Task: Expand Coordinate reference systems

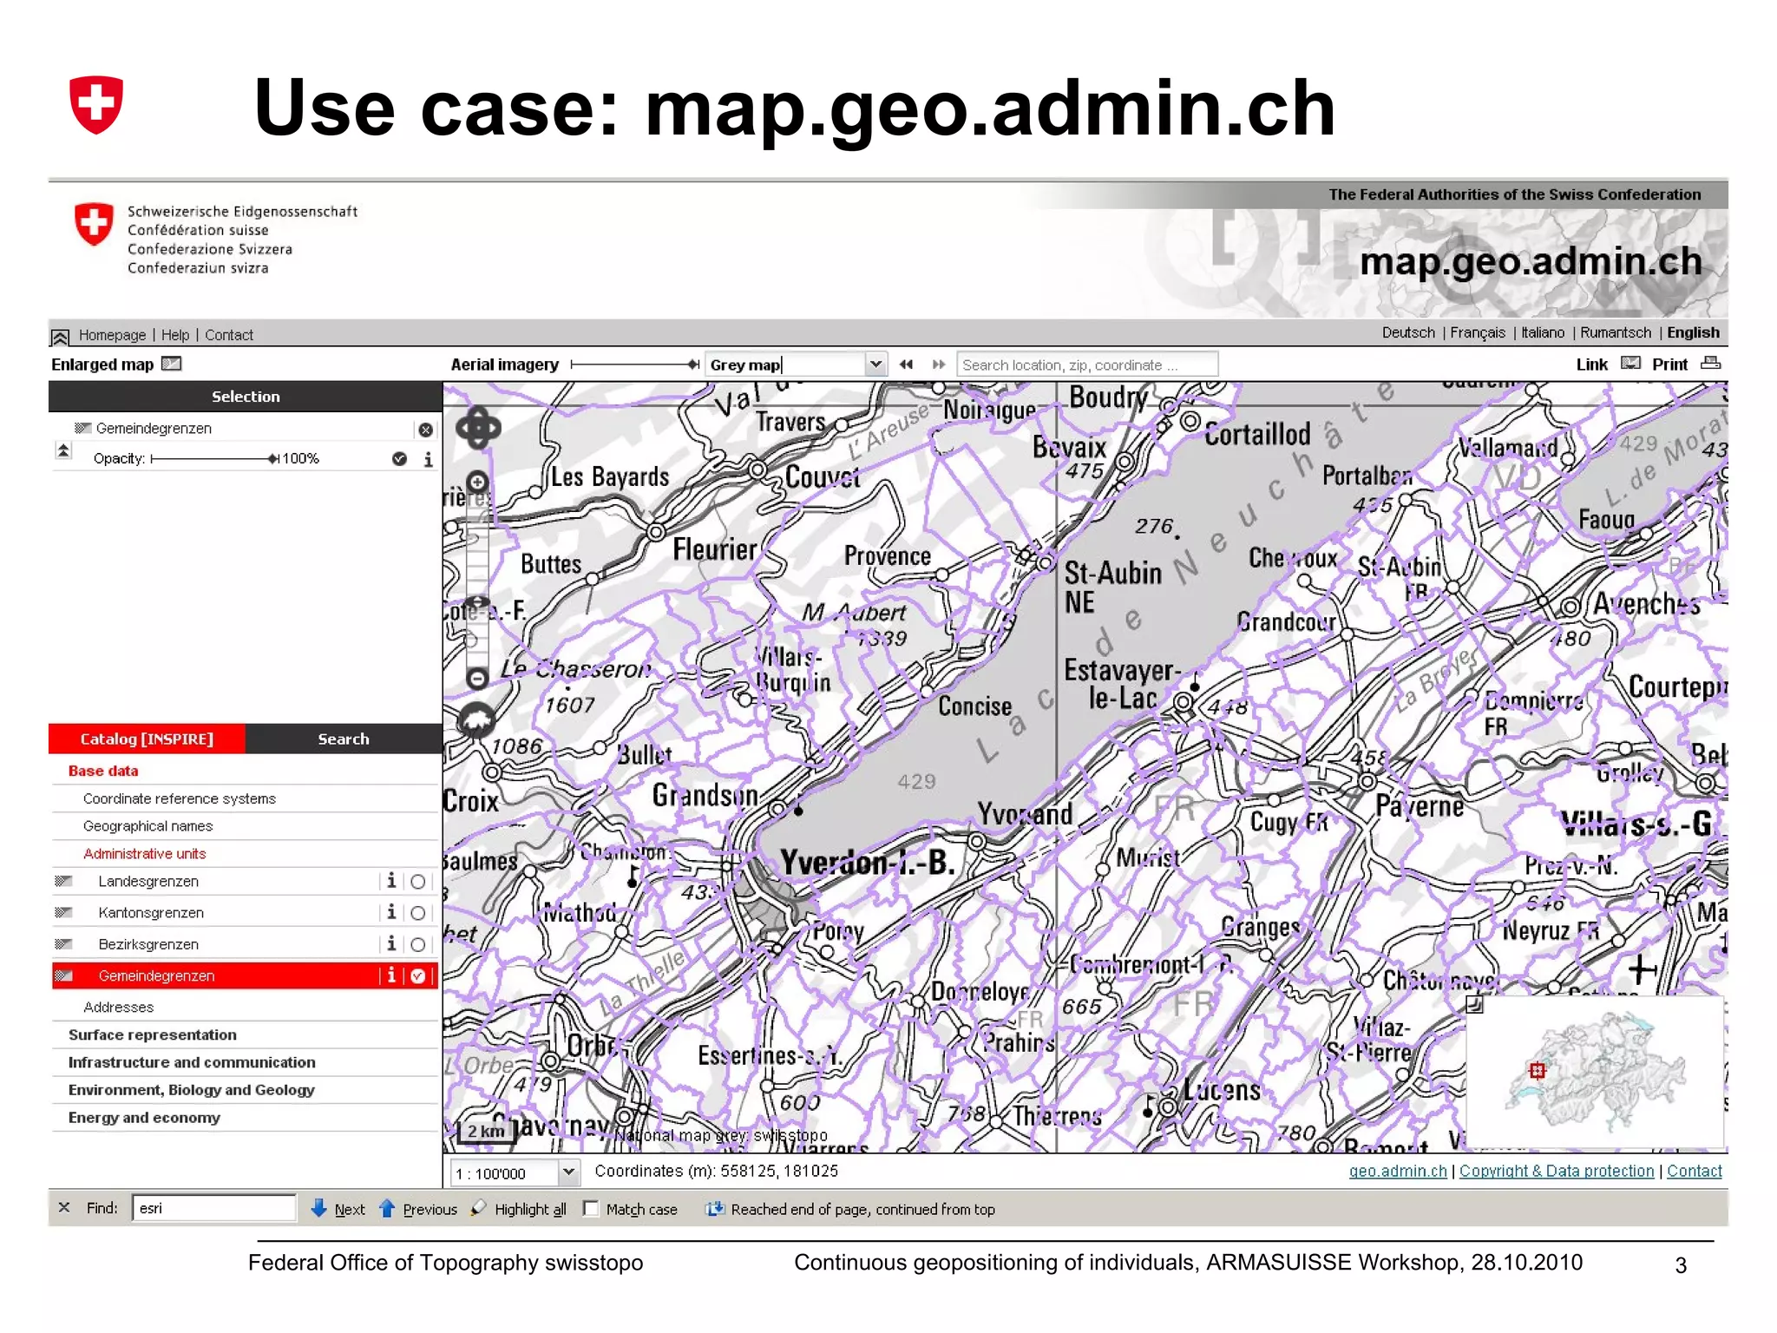Action: [x=180, y=798]
